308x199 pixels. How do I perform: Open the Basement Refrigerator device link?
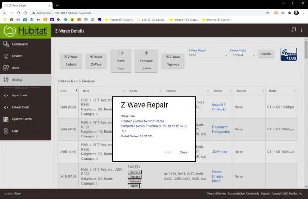(221, 130)
